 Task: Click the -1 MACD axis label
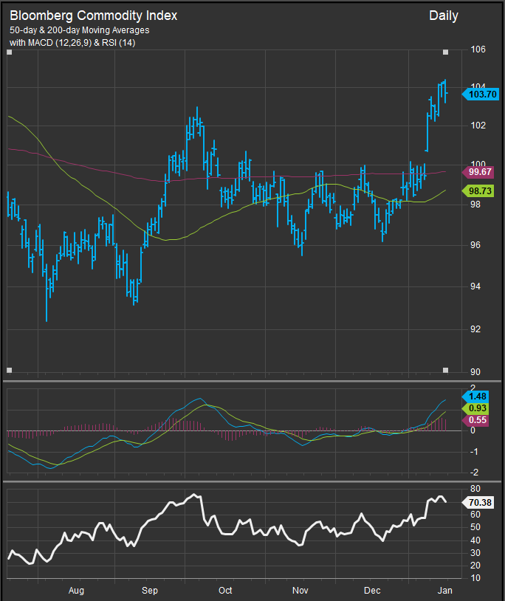click(474, 452)
